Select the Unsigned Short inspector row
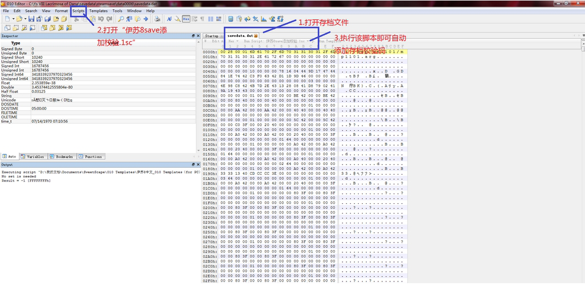The height and width of the screenshot is (294, 585). [98, 62]
